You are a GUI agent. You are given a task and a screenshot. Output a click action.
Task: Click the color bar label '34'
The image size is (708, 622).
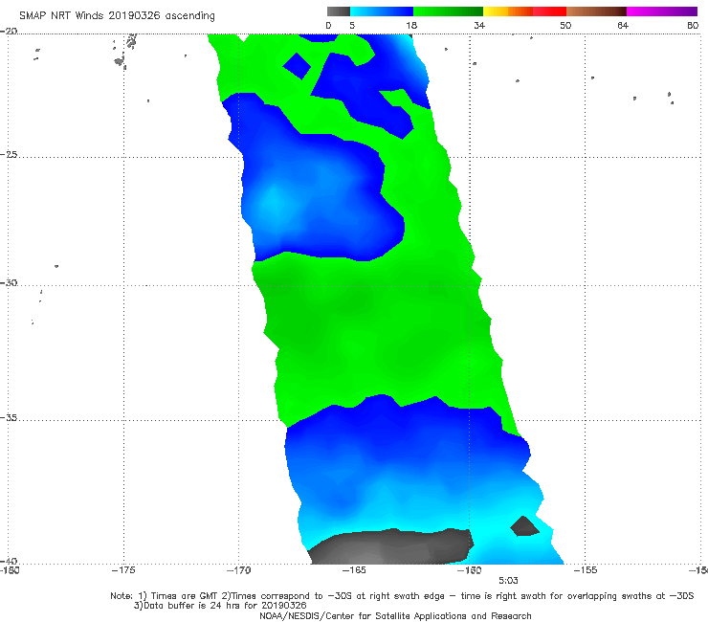coord(479,25)
